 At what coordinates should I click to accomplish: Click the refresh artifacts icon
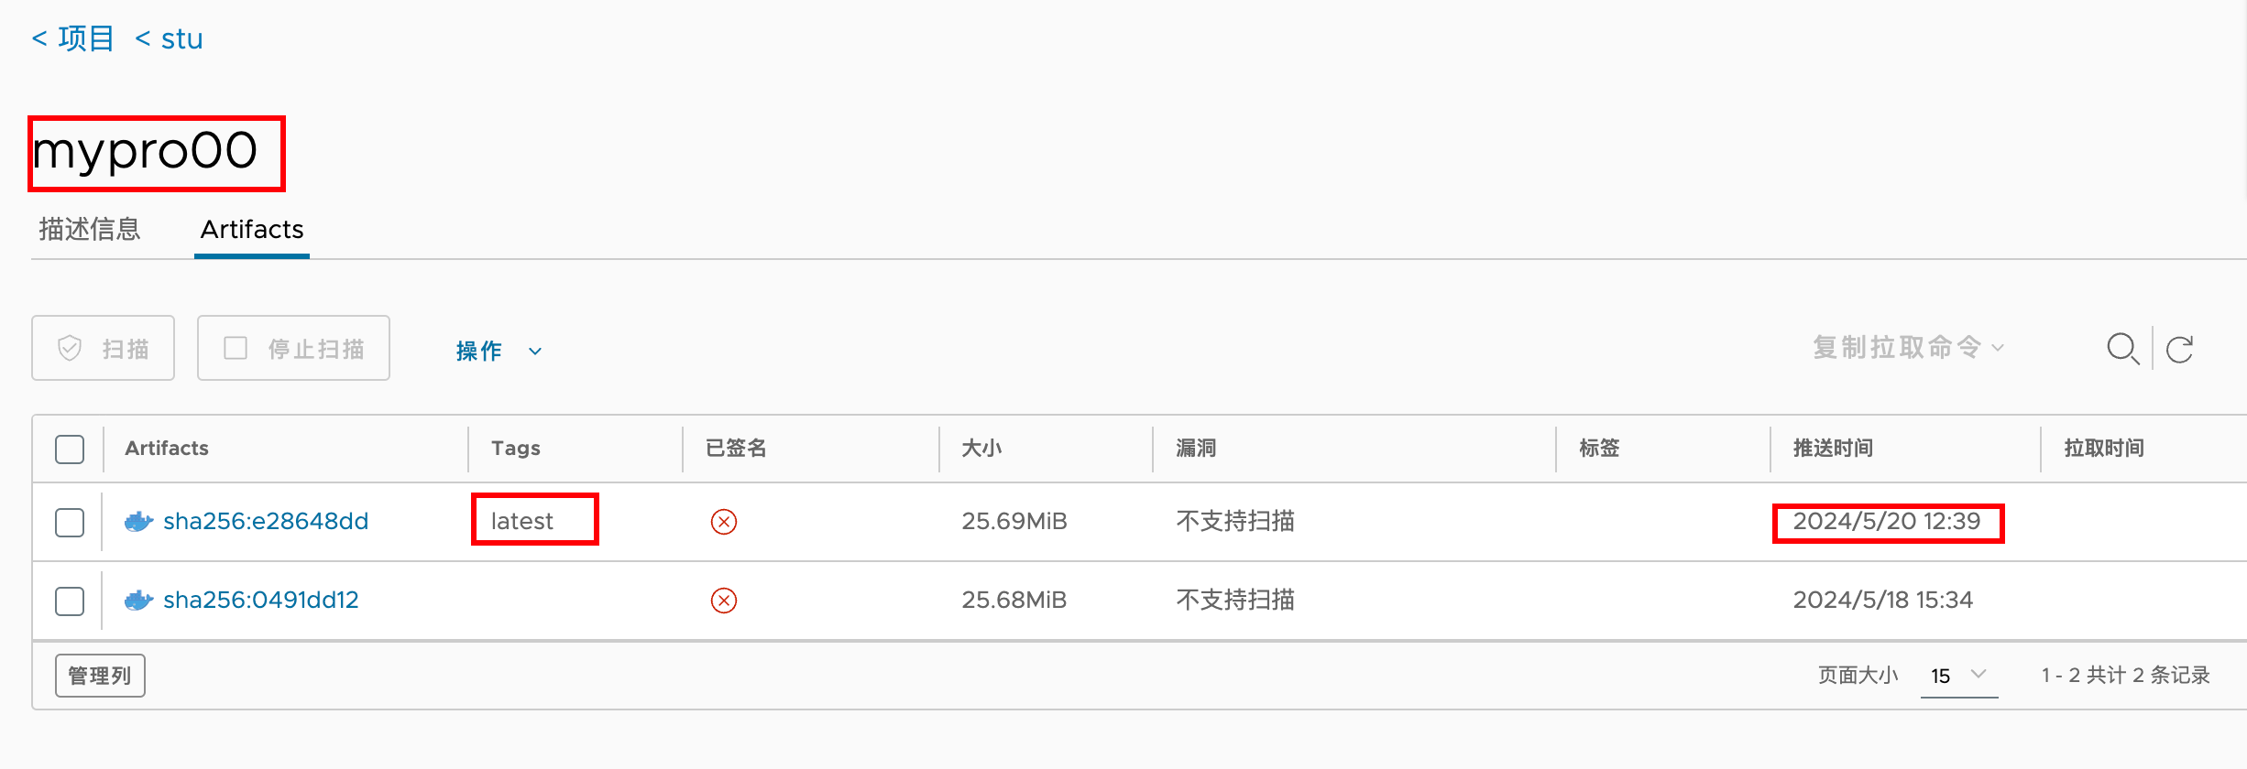2180,349
